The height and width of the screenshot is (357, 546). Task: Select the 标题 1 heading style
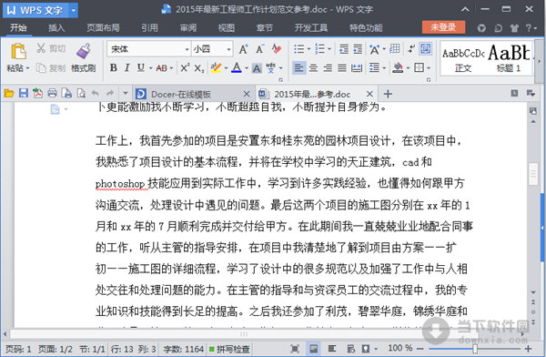[509, 59]
